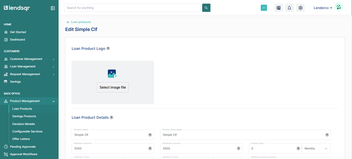The image size is (352, 159).
Task: Click the BACK OFFICE section label
Action: (12, 93)
